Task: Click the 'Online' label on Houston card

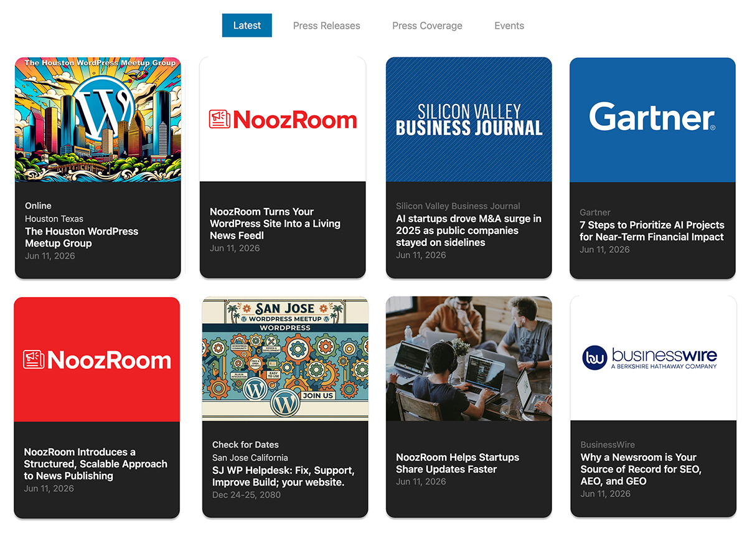Action: pos(38,205)
